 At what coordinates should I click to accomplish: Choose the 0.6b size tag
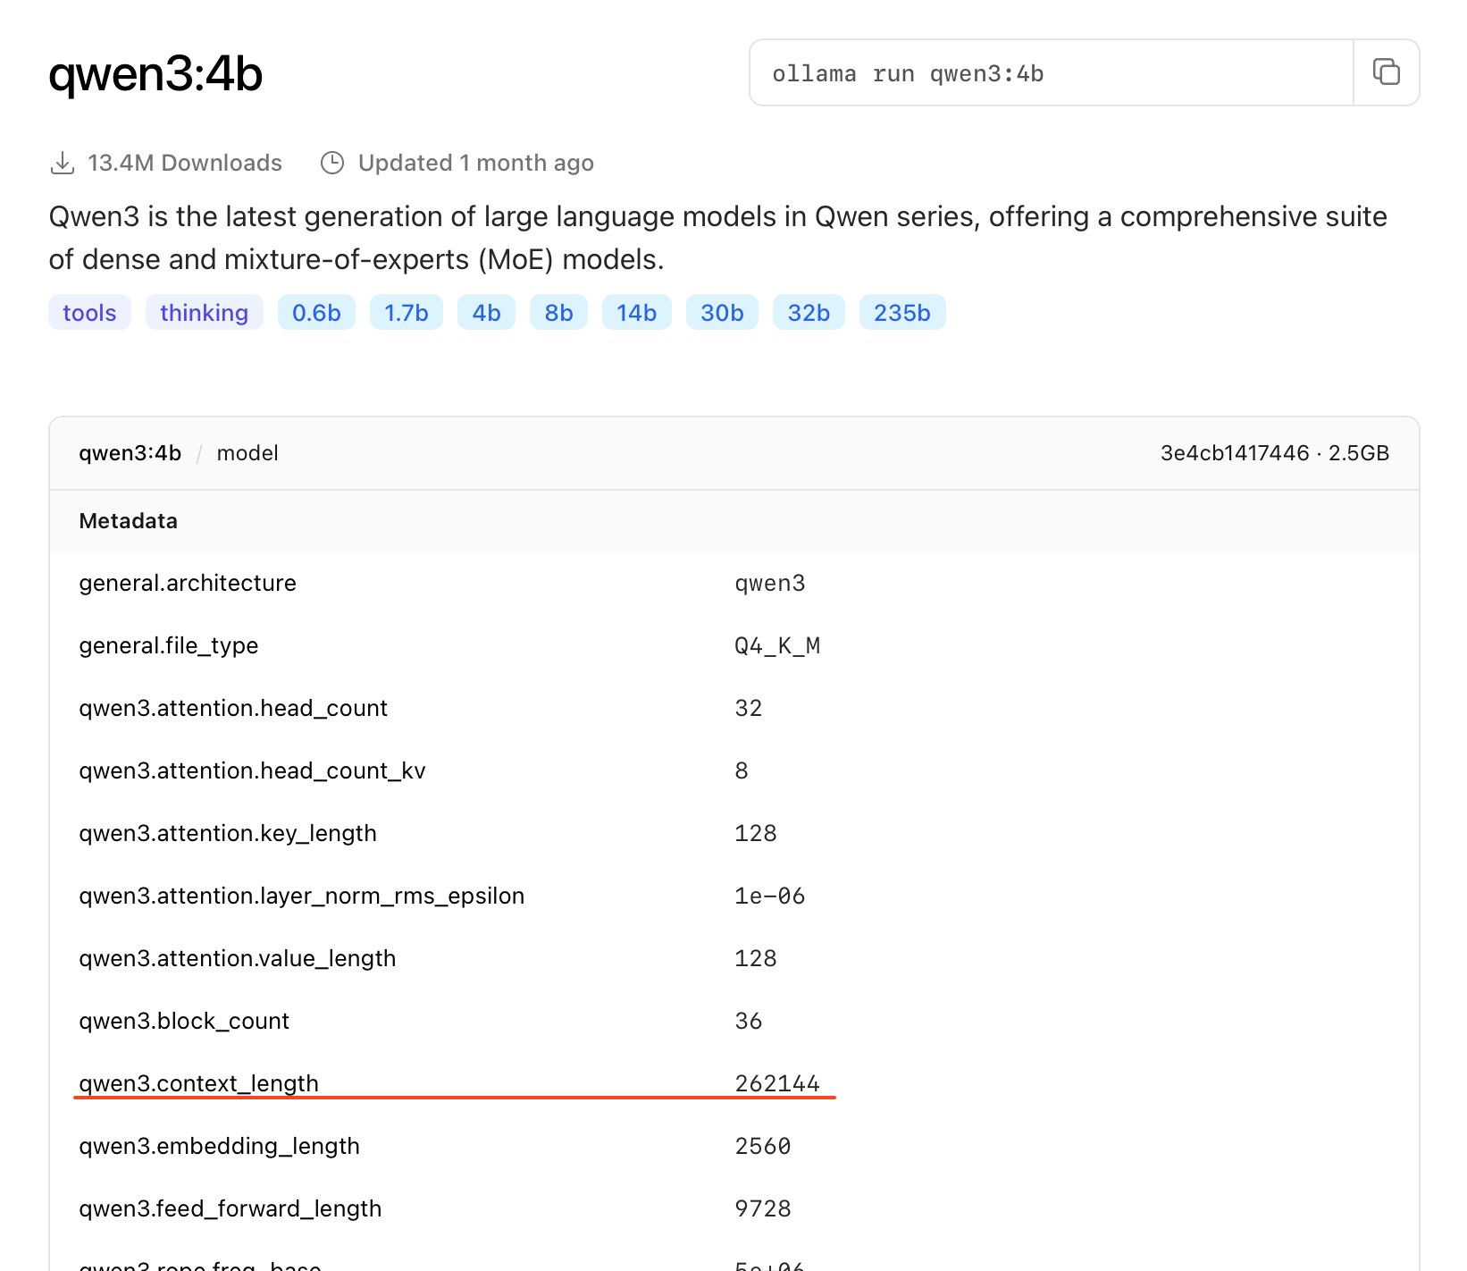(316, 313)
